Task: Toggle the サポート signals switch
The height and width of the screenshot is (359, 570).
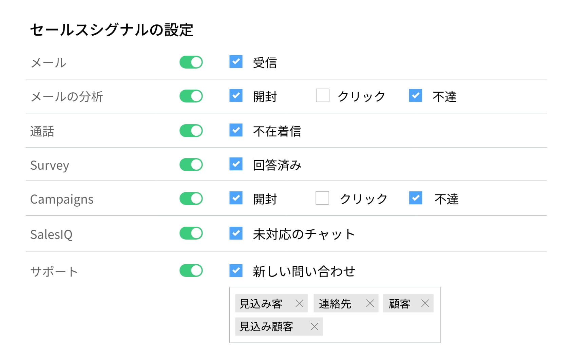Action: click(191, 270)
